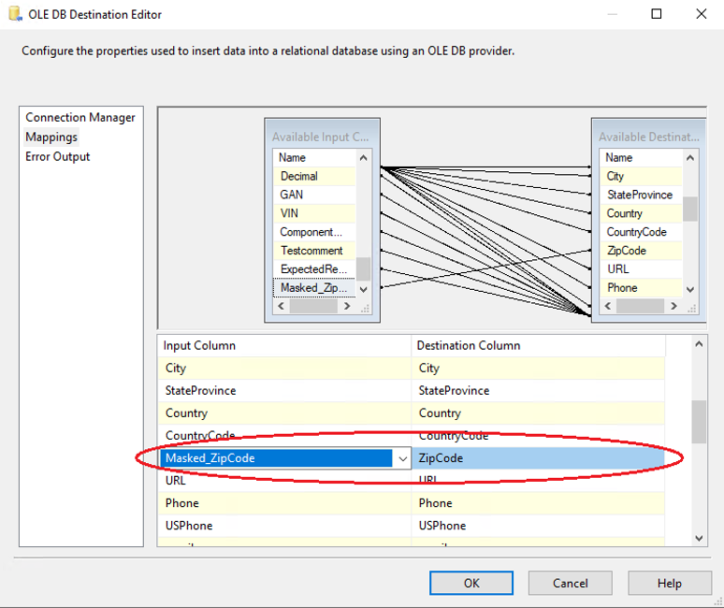Select the Error Output page
This screenshot has width=724, height=608.
[58, 157]
